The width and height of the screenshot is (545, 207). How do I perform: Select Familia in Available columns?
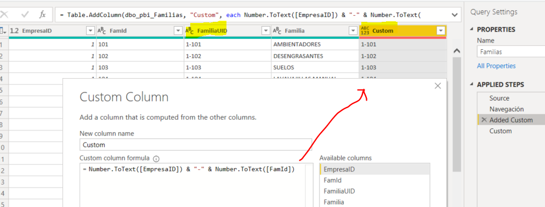click(374, 202)
